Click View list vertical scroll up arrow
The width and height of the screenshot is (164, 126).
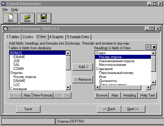point(153,53)
